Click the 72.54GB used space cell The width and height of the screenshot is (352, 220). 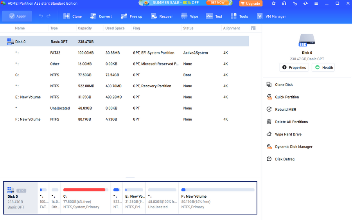click(x=112, y=75)
